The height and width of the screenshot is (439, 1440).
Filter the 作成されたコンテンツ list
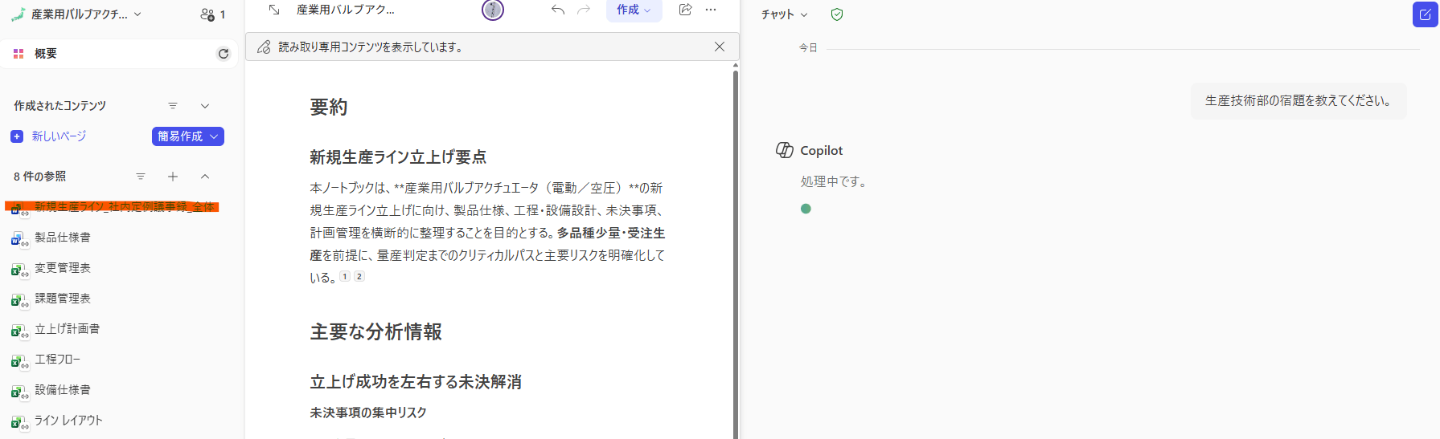coord(173,106)
